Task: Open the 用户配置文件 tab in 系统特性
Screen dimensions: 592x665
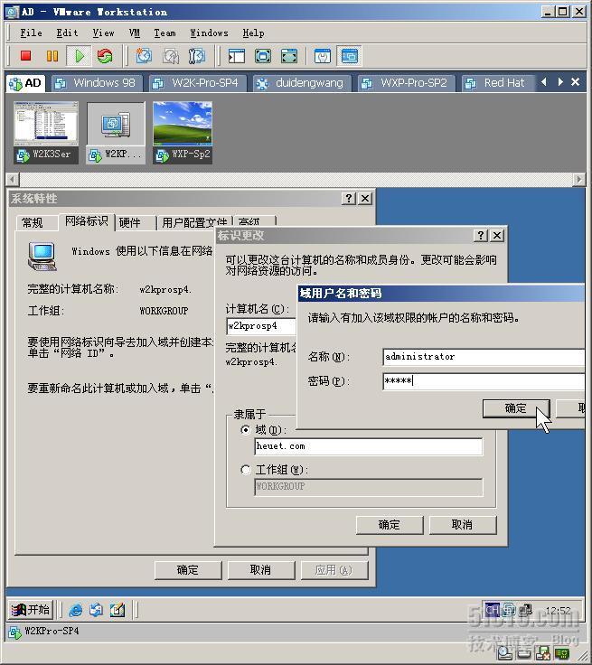Action: (194, 222)
